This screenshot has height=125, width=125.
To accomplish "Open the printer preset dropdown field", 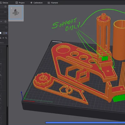I will point(2,12).
